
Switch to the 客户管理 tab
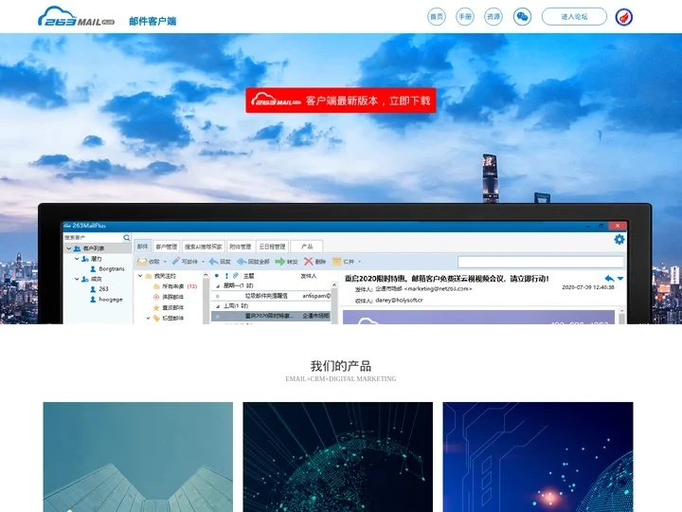tap(166, 247)
